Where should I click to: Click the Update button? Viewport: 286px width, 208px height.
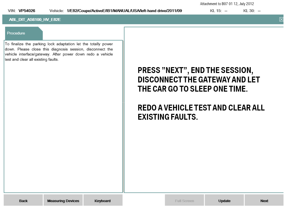[224, 200]
